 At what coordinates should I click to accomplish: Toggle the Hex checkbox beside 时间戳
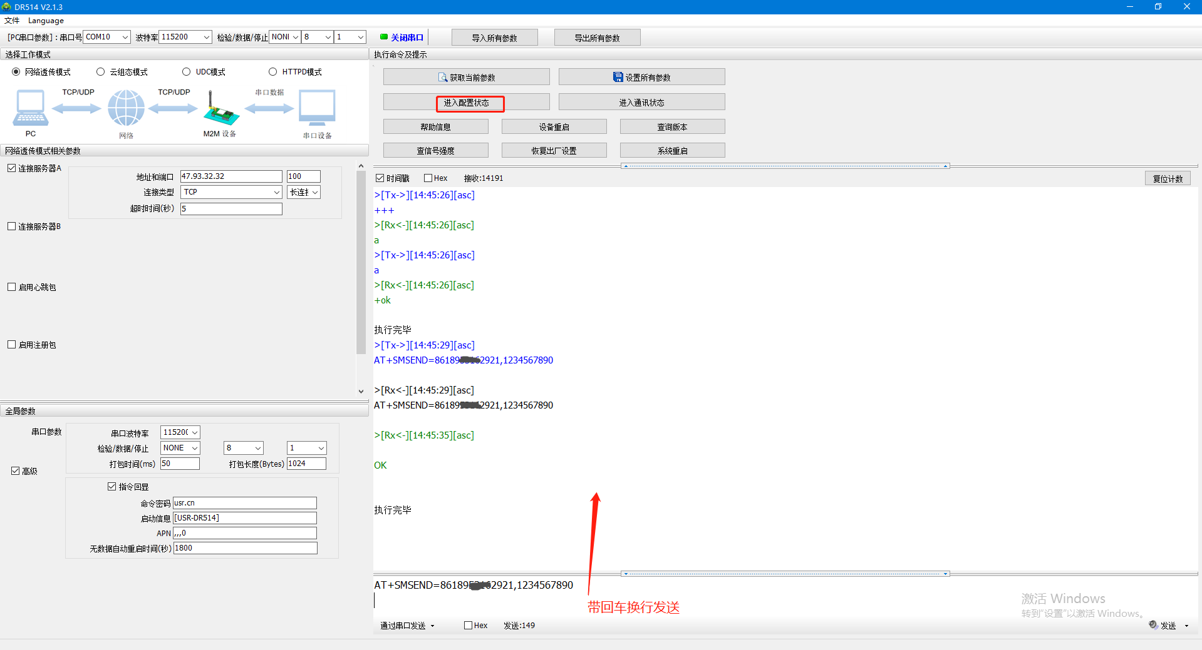[428, 178]
